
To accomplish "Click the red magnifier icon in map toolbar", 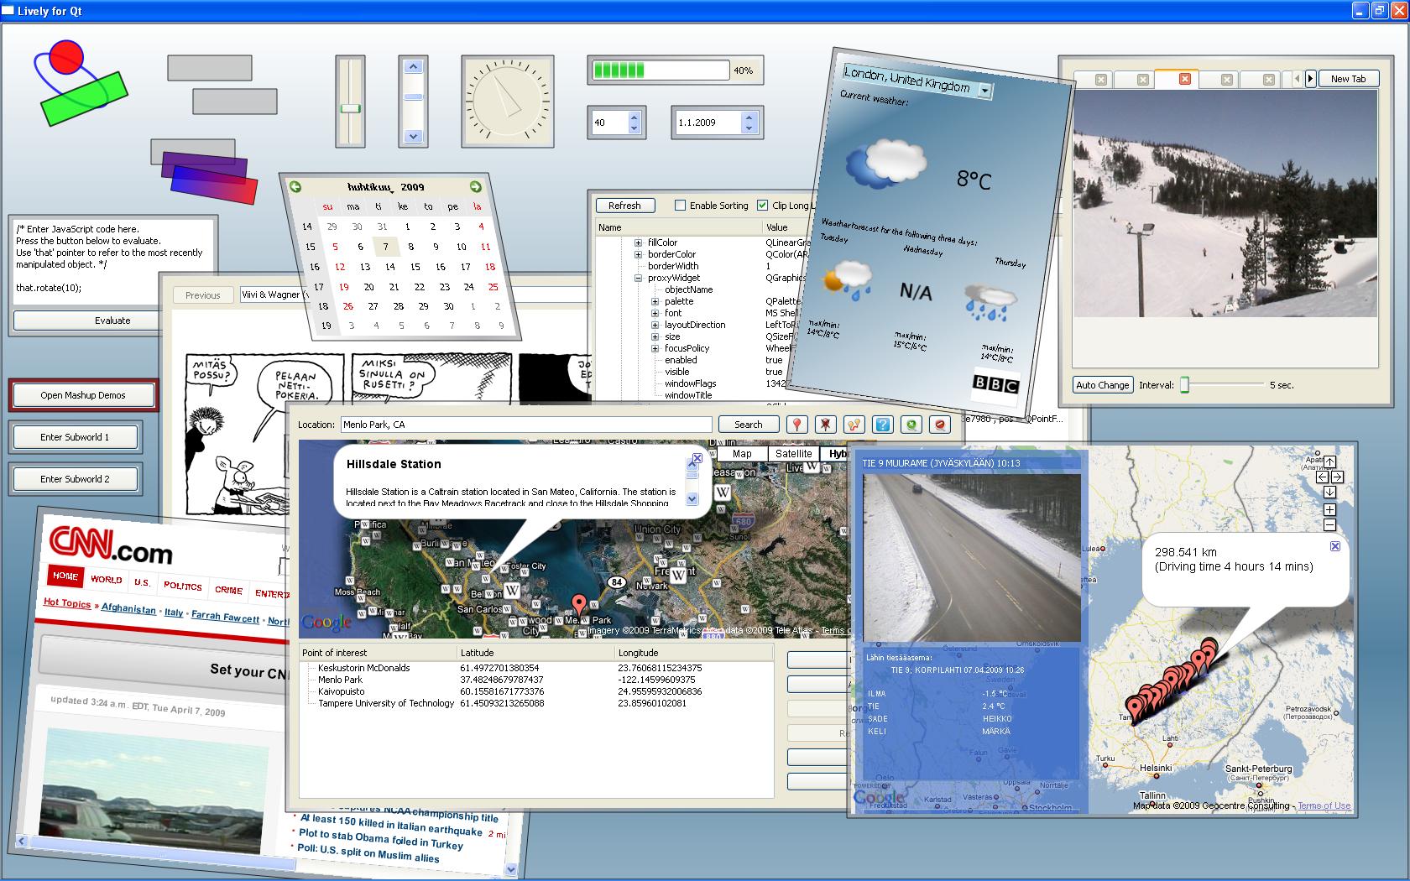I will tap(940, 425).
